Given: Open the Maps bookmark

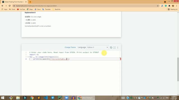Looking at the screenshot, I should 30,9.
